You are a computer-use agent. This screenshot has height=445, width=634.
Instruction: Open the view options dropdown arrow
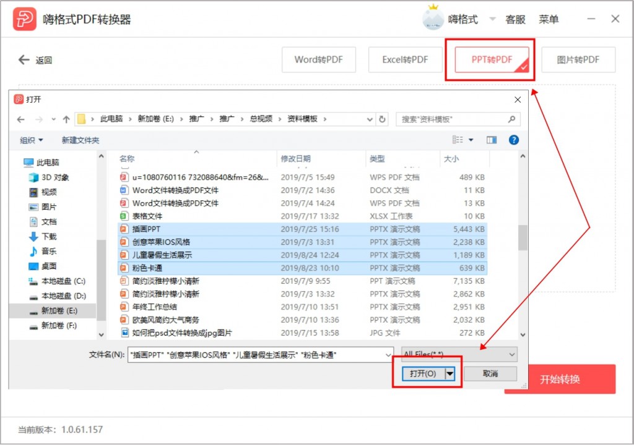click(471, 140)
